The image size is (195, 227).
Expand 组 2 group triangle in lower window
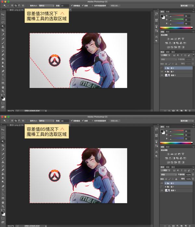tap(165, 183)
